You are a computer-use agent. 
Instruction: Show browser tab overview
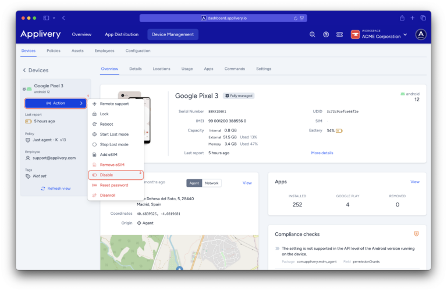click(x=423, y=18)
